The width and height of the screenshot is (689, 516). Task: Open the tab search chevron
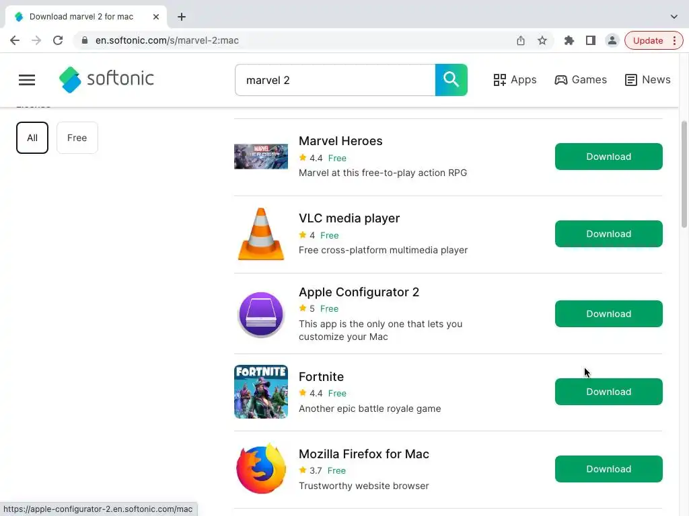coord(674,17)
